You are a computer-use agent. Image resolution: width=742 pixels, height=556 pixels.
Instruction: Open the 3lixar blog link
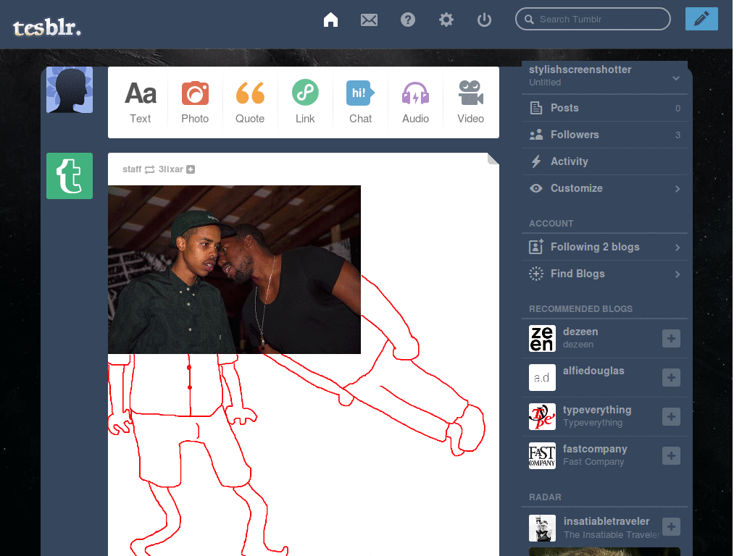pos(170,169)
